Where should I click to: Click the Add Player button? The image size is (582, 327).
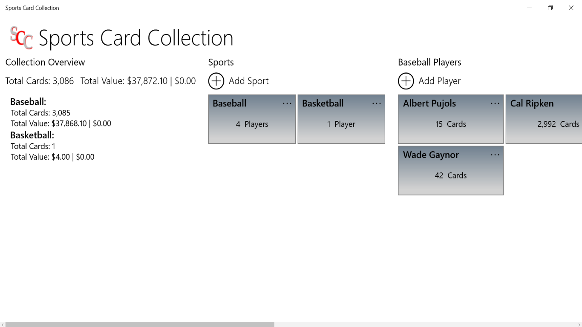pyautogui.click(x=429, y=81)
